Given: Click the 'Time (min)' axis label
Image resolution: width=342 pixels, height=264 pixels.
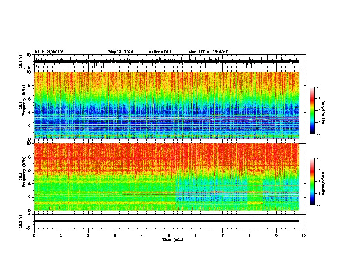Looking at the screenshot, I should (173, 239).
